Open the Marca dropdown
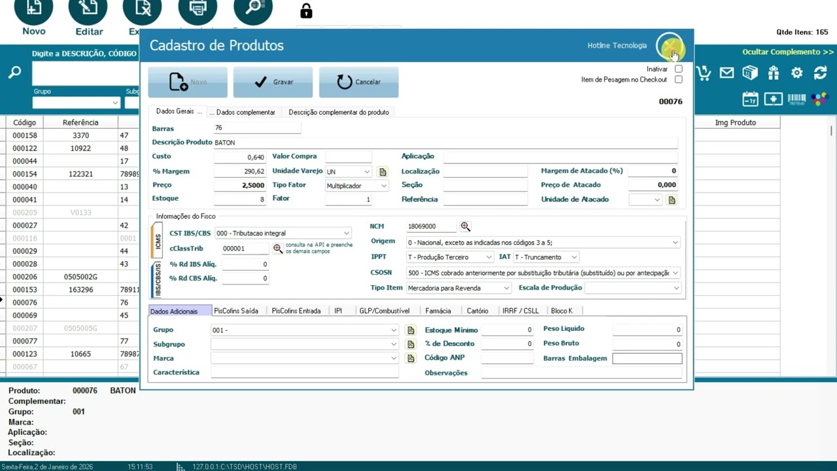Viewport: 837px width, 471px height. point(394,358)
